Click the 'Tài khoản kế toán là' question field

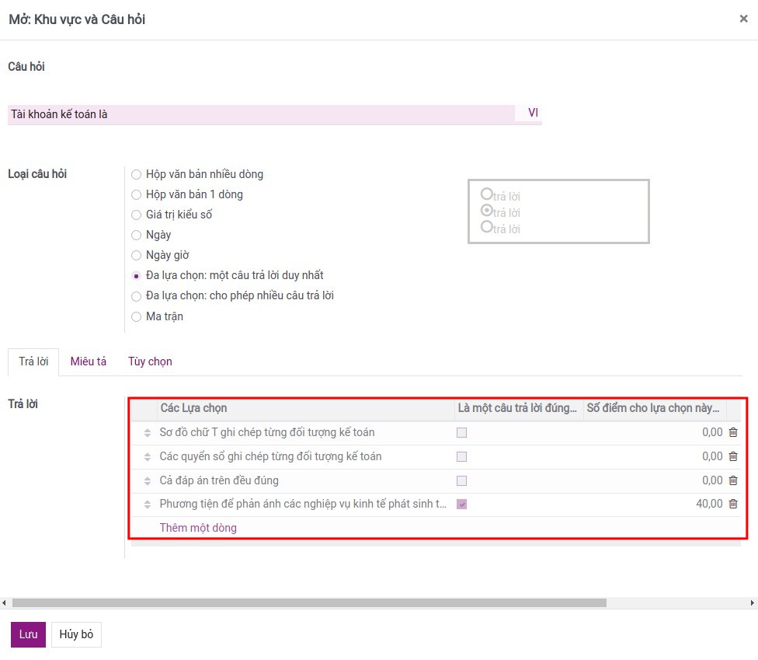[x=261, y=114]
